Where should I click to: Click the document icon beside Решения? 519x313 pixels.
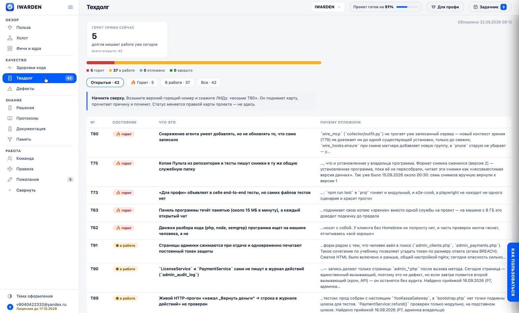(10, 108)
